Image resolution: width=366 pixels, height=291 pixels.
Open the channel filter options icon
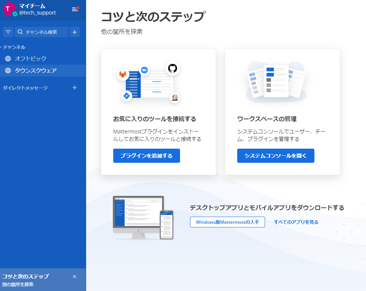[x=8, y=32]
